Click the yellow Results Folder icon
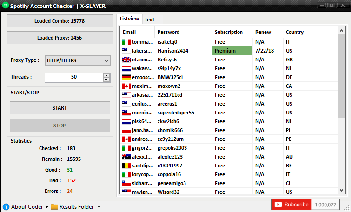The height and width of the screenshot is (212, 351). pos(54,206)
